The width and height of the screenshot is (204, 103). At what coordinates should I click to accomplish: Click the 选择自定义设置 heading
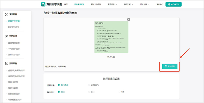[111, 79]
